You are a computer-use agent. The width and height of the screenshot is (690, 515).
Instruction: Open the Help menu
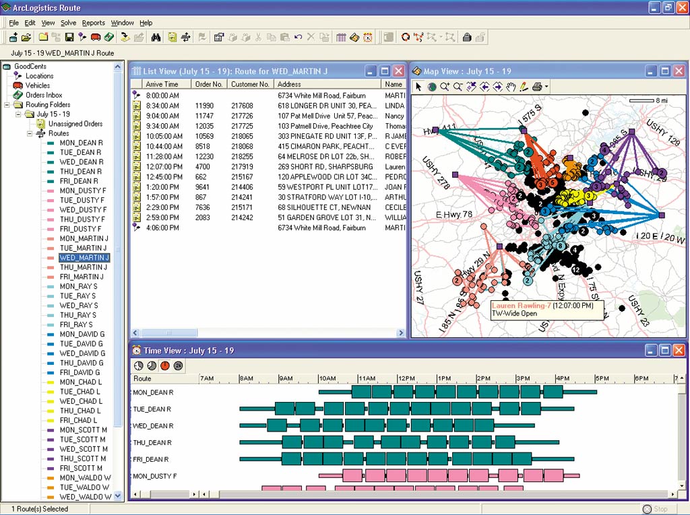coord(146,23)
